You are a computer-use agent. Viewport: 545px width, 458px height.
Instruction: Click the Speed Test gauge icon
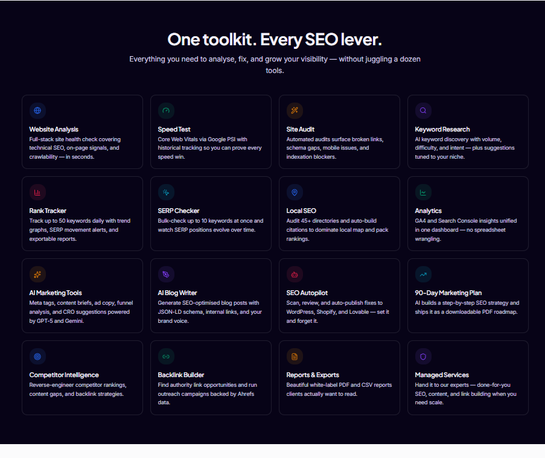coord(166,110)
